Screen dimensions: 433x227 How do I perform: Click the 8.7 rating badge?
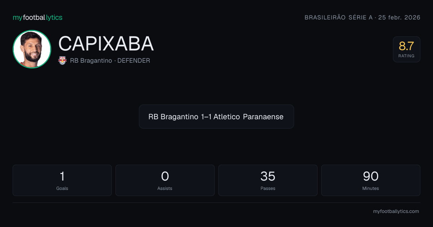406,49
